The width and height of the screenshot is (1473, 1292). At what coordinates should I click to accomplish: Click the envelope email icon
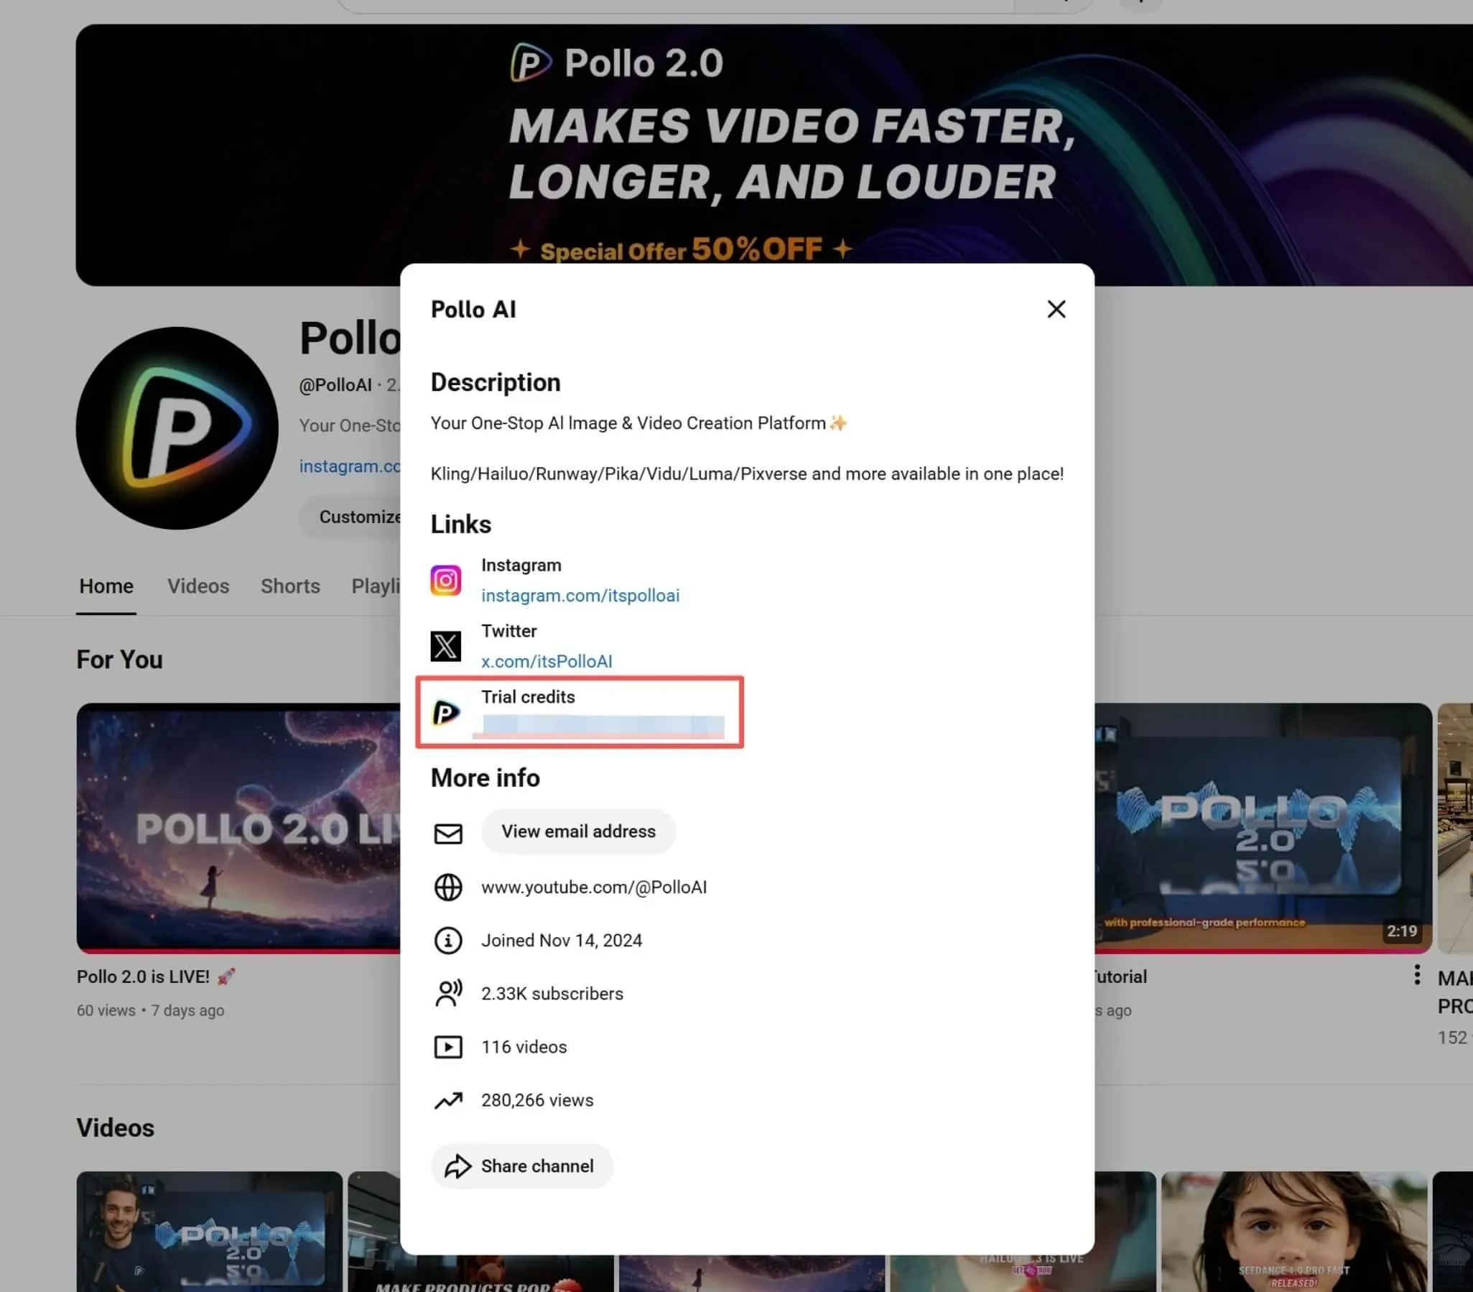(447, 834)
